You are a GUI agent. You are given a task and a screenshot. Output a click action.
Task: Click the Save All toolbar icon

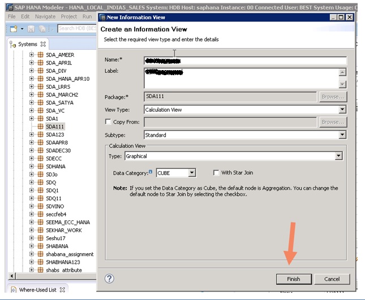[x=42, y=29]
